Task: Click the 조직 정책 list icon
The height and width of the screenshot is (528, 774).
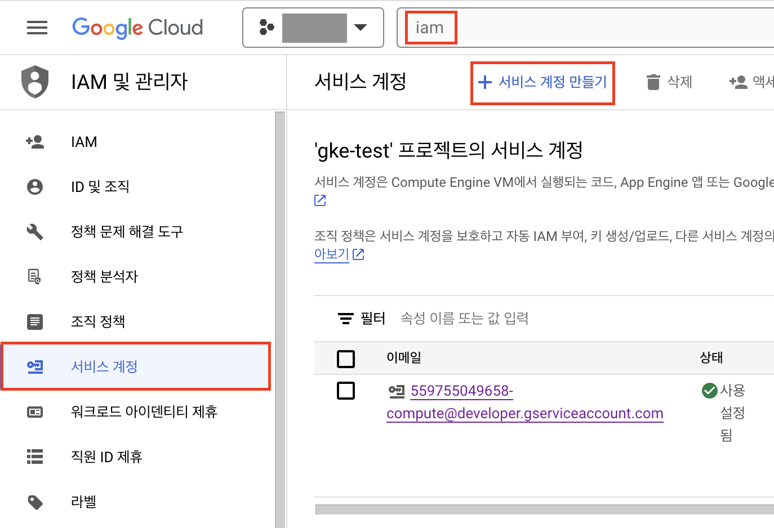Action: click(35, 321)
